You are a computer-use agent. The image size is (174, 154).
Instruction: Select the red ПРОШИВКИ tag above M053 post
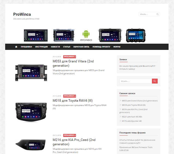70,57
